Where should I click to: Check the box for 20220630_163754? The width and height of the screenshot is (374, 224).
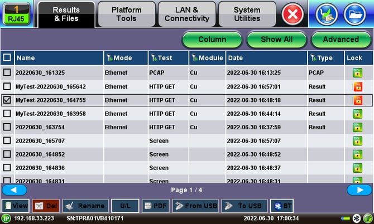coord(7,127)
